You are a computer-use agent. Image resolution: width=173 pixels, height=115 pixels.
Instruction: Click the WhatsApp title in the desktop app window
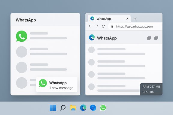(x=26, y=20)
